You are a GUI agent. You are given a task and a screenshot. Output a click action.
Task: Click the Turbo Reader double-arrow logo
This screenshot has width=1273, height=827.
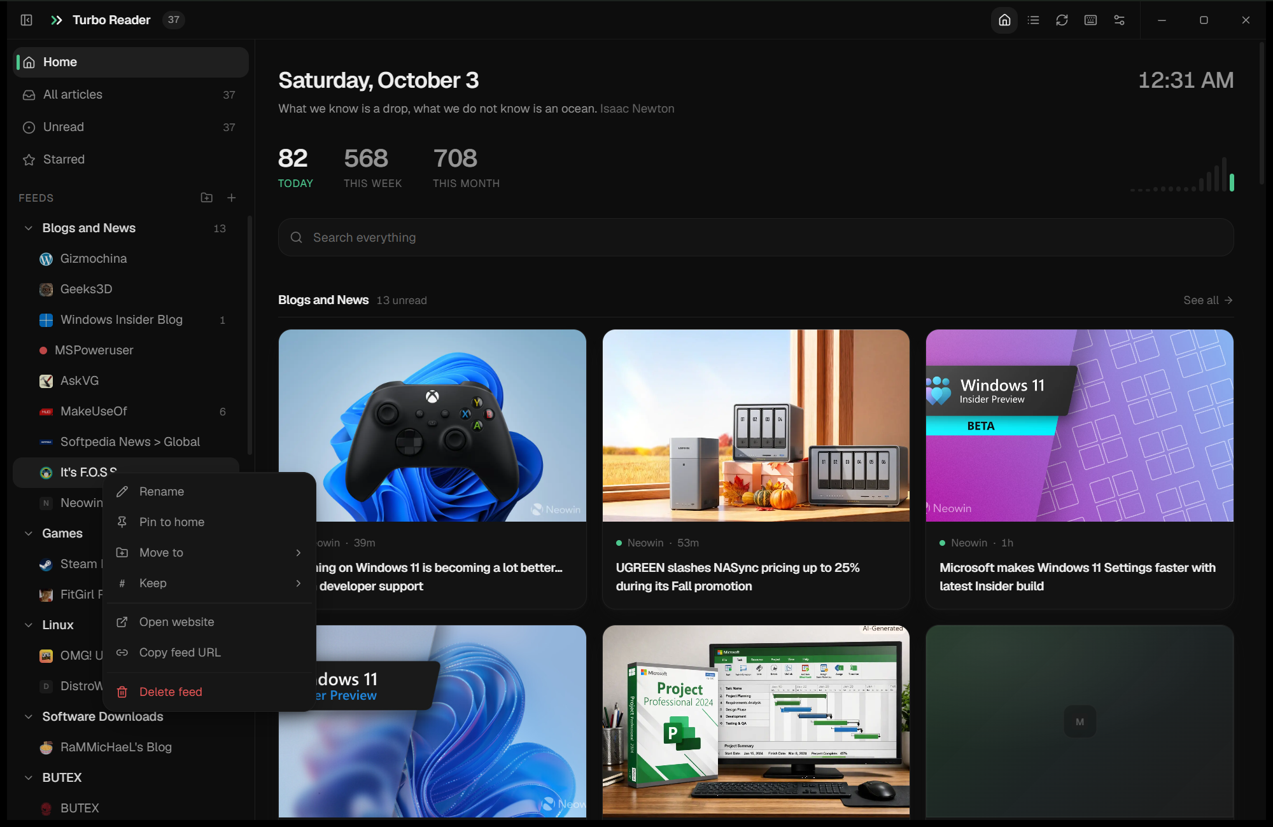point(56,20)
